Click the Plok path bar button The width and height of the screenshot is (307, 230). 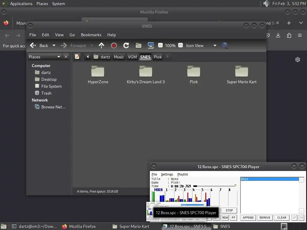[x=158, y=57]
